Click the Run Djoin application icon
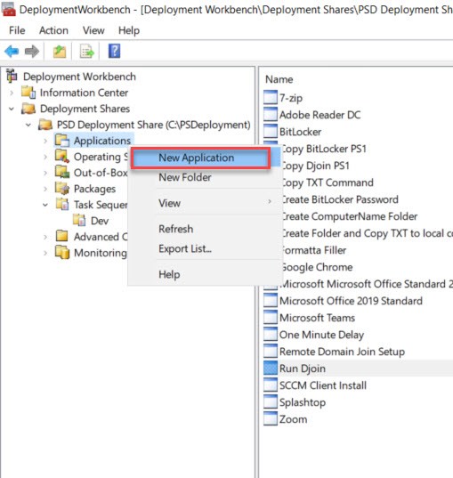This screenshot has height=478, width=453. point(271,368)
